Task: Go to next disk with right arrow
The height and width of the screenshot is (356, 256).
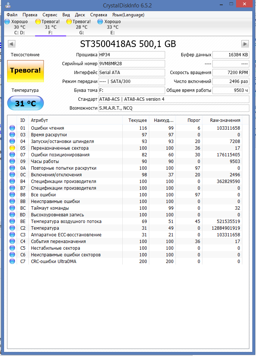Action: pos(245,44)
